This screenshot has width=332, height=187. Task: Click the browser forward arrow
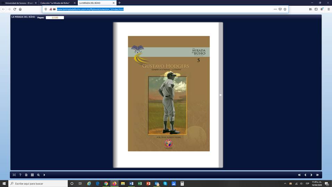(x=9, y=9)
